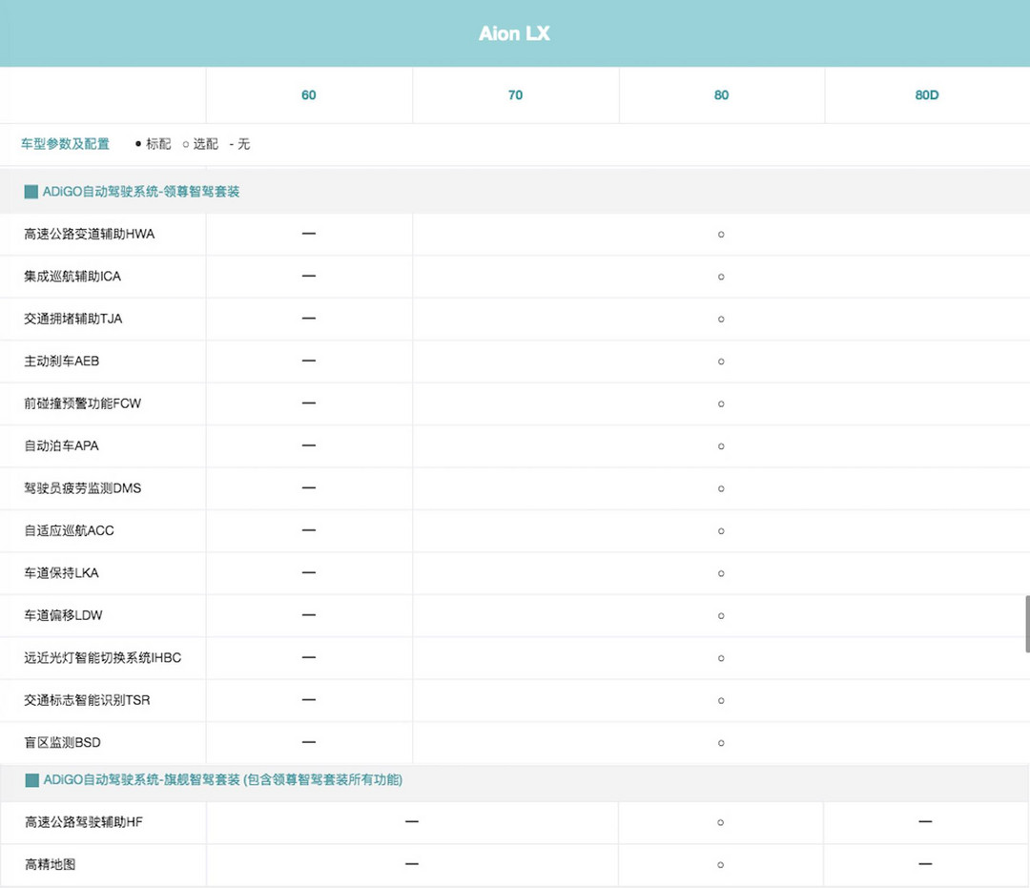Screen dimensions: 1030x888
Task: Open the 车型参数及配置 label
Action: (65, 144)
